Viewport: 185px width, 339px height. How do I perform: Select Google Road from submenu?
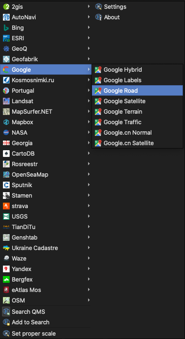click(x=138, y=91)
